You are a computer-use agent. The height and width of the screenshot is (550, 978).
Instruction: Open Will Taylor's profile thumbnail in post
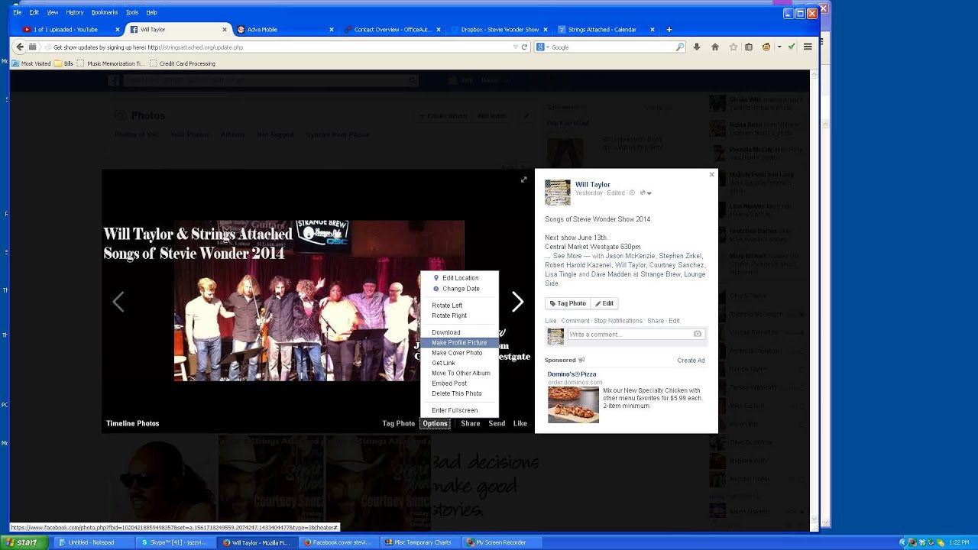(558, 192)
